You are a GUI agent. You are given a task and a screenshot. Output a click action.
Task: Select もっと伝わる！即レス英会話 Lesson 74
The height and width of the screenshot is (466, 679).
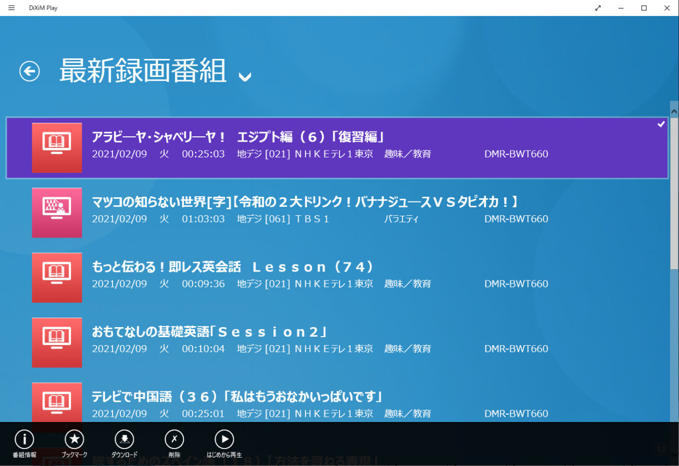[233, 267]
